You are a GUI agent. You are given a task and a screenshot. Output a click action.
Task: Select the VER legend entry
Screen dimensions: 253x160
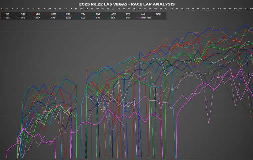[68, 14]
